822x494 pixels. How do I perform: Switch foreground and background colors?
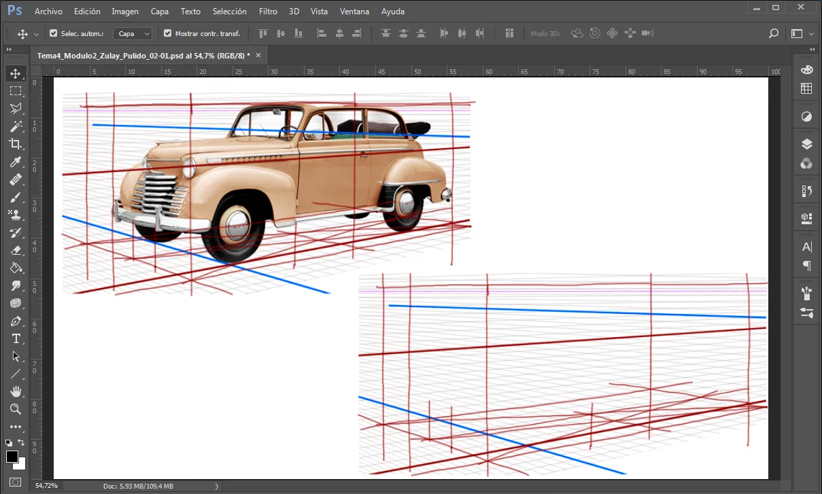click(x=21, y=442)
